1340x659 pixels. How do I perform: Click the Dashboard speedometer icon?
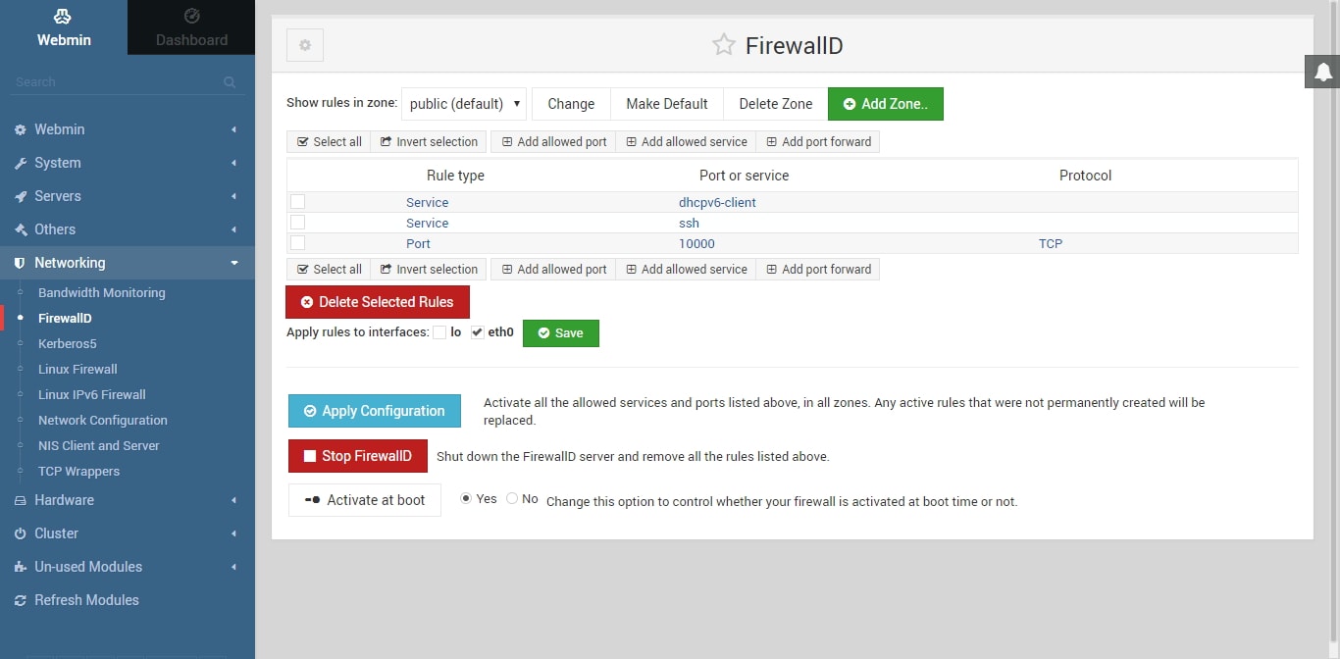click(191, 16)
